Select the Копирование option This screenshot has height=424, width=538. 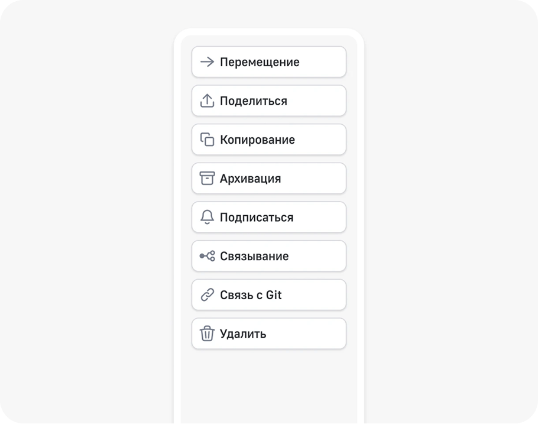tap(269, 140)
